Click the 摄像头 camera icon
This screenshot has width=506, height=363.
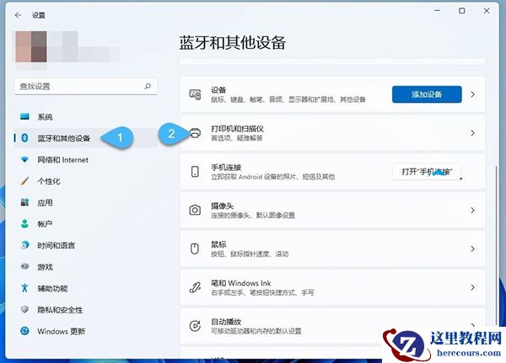195,211
